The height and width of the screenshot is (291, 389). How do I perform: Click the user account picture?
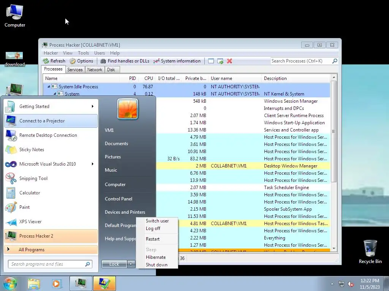tap(128, 109)
